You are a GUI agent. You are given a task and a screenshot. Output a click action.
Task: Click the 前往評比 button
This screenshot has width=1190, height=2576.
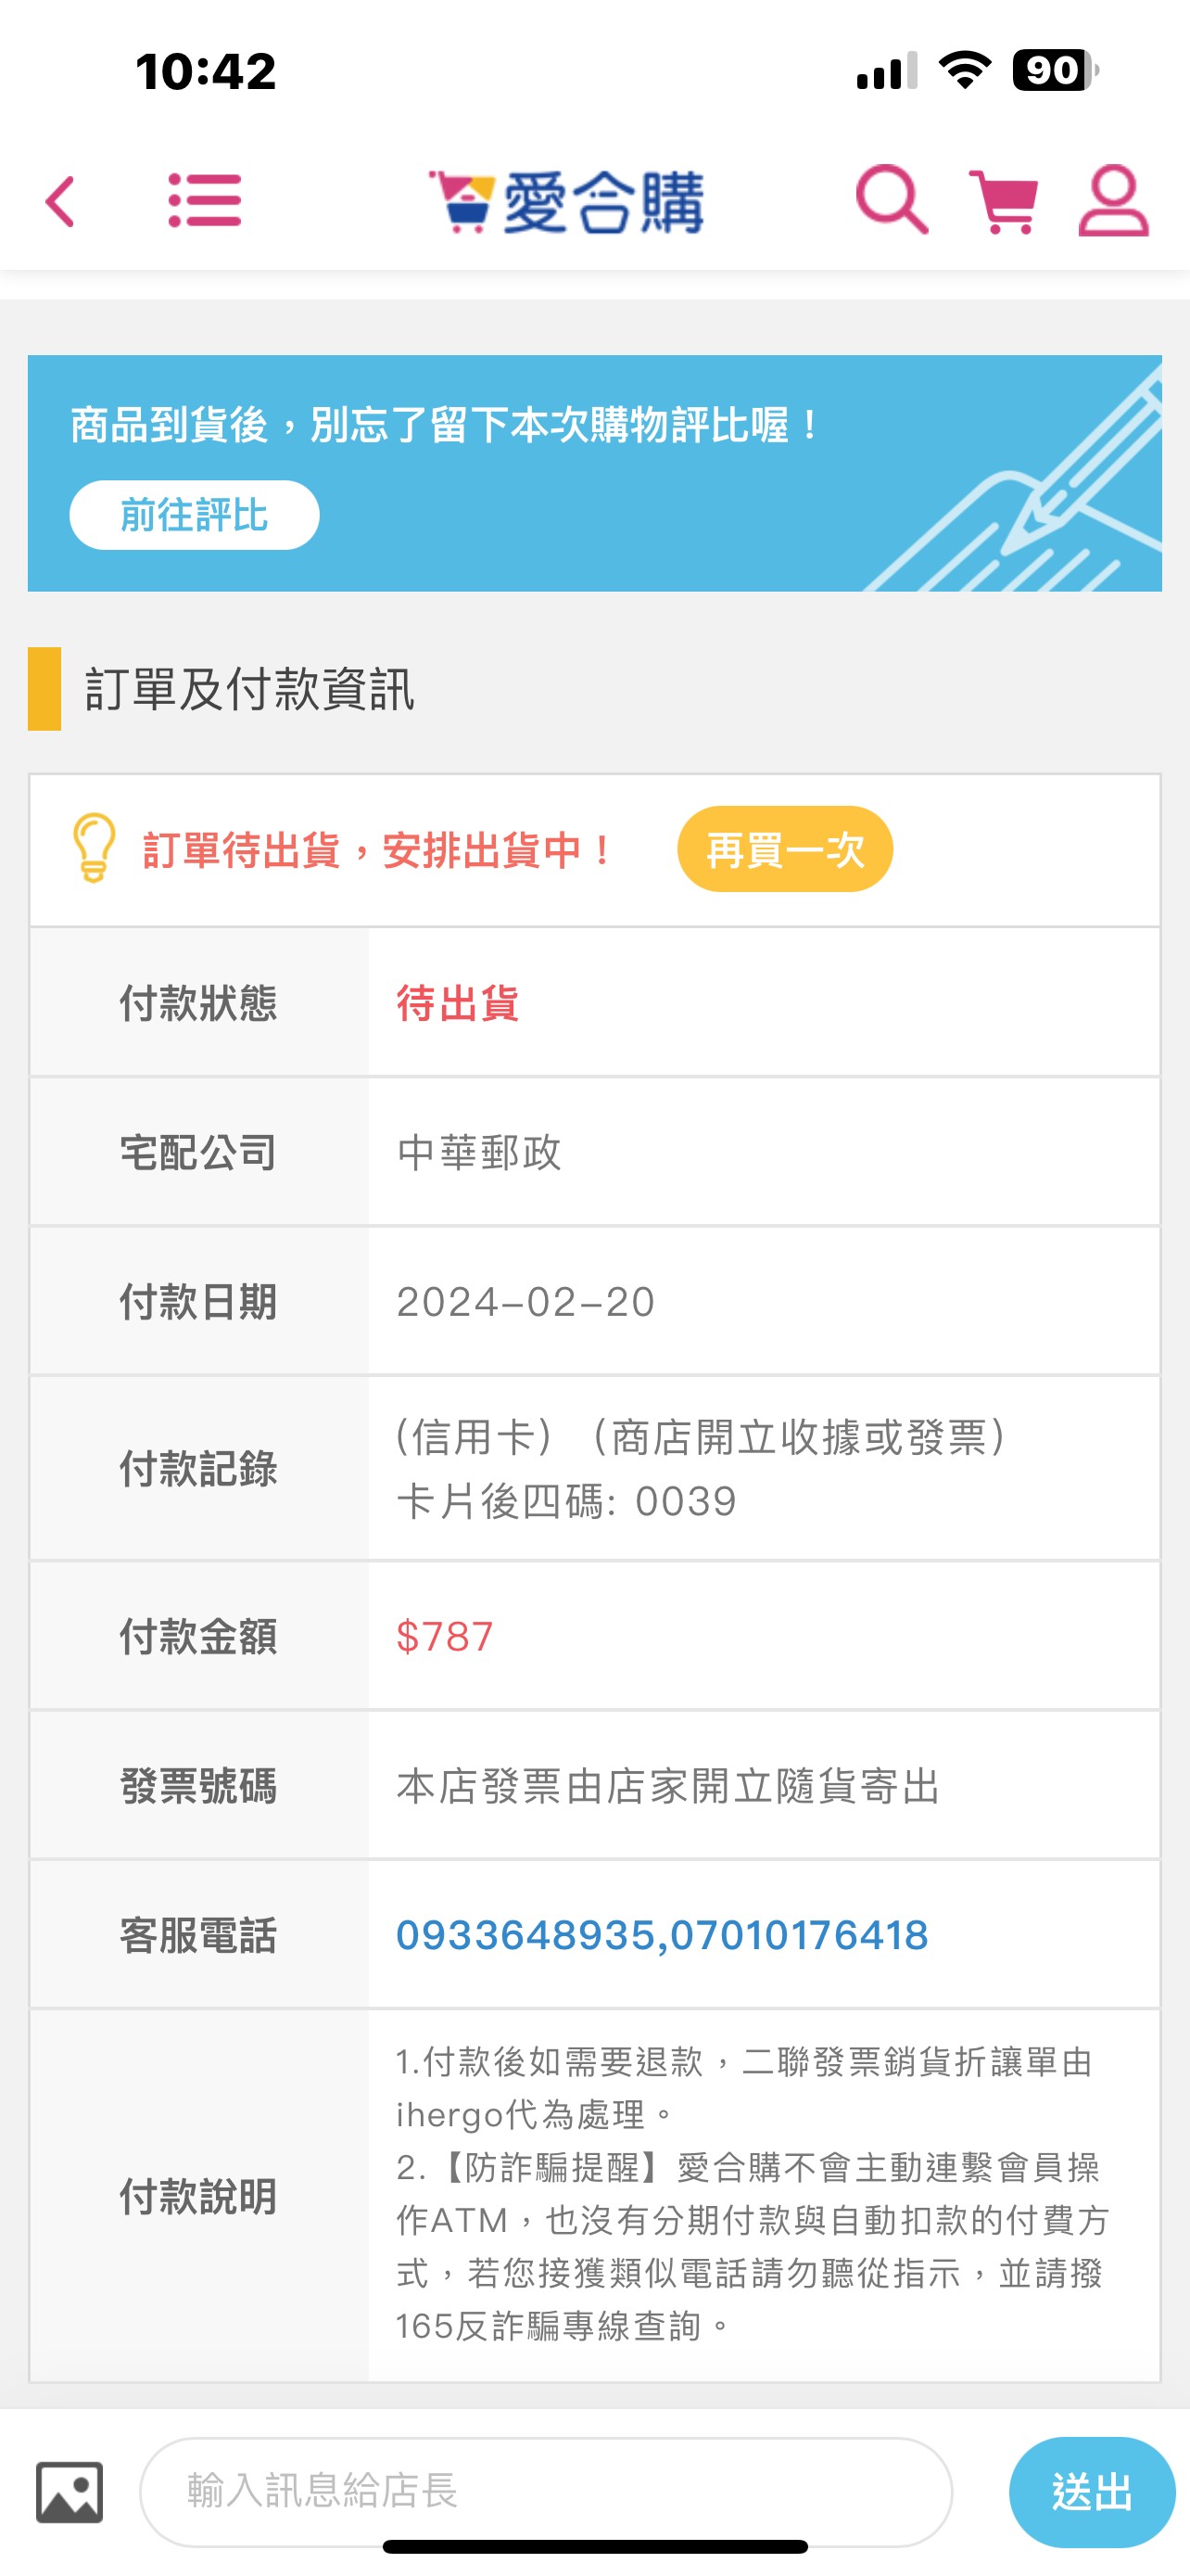tap(194, 515)
